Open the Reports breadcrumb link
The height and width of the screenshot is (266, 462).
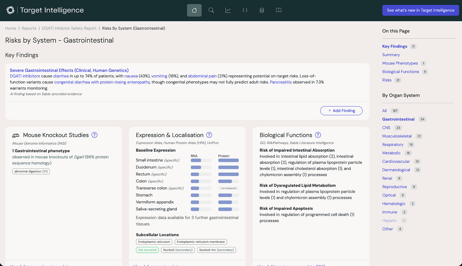coord(29,28)
